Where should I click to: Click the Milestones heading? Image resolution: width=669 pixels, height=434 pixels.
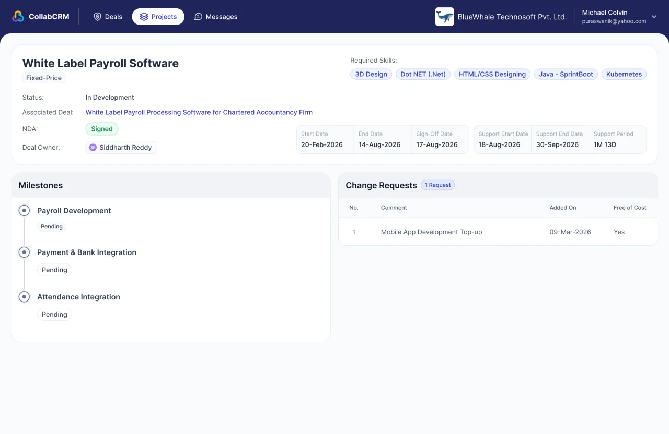click(x=41, y=185)
